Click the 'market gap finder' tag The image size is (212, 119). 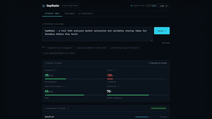click(x=70, y=6)
